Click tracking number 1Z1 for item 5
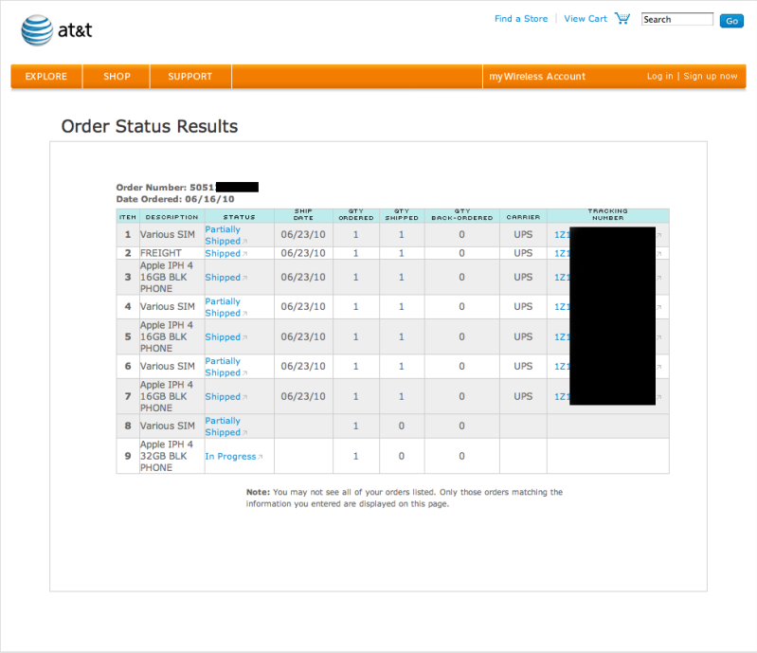The width and height of the screenshot is (757, 653). [x=562, y=337]
